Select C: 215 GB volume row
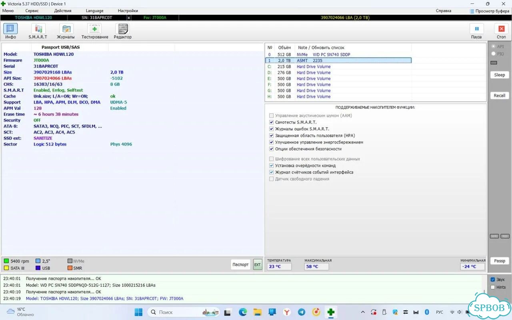Image resolution: width=512 pixels, height=320 pixels. point(338,66)
